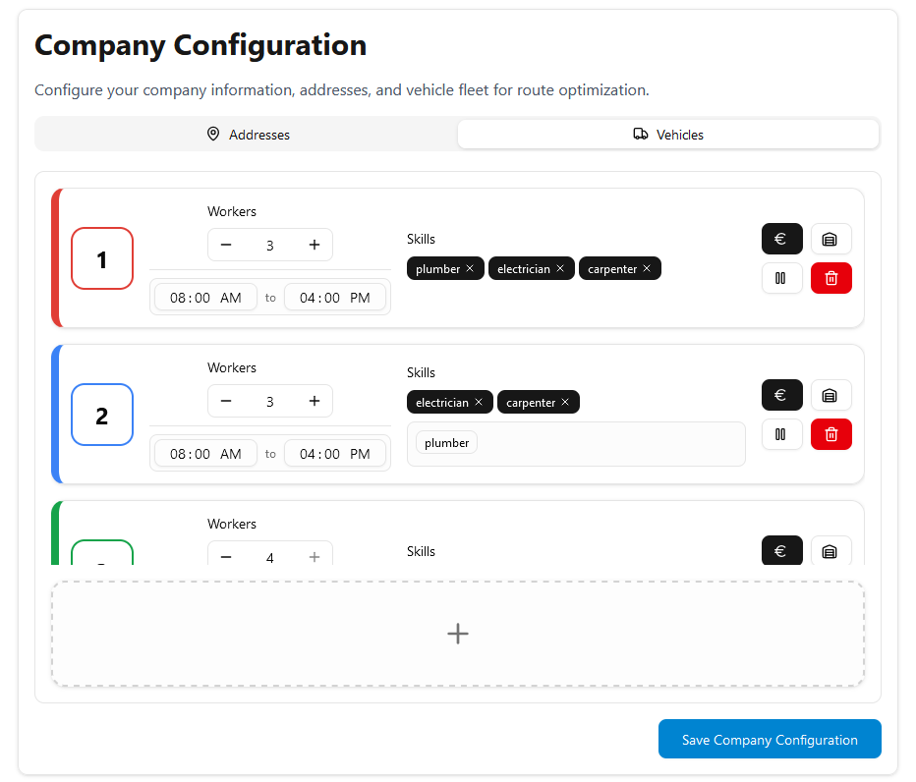
Task: Delete vehicle 1 with the trash icon
Action: coord(830,278)
